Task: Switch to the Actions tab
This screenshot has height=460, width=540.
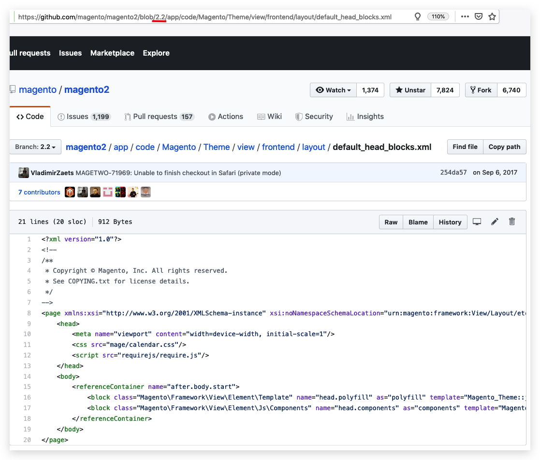Action: pos(226,117)
